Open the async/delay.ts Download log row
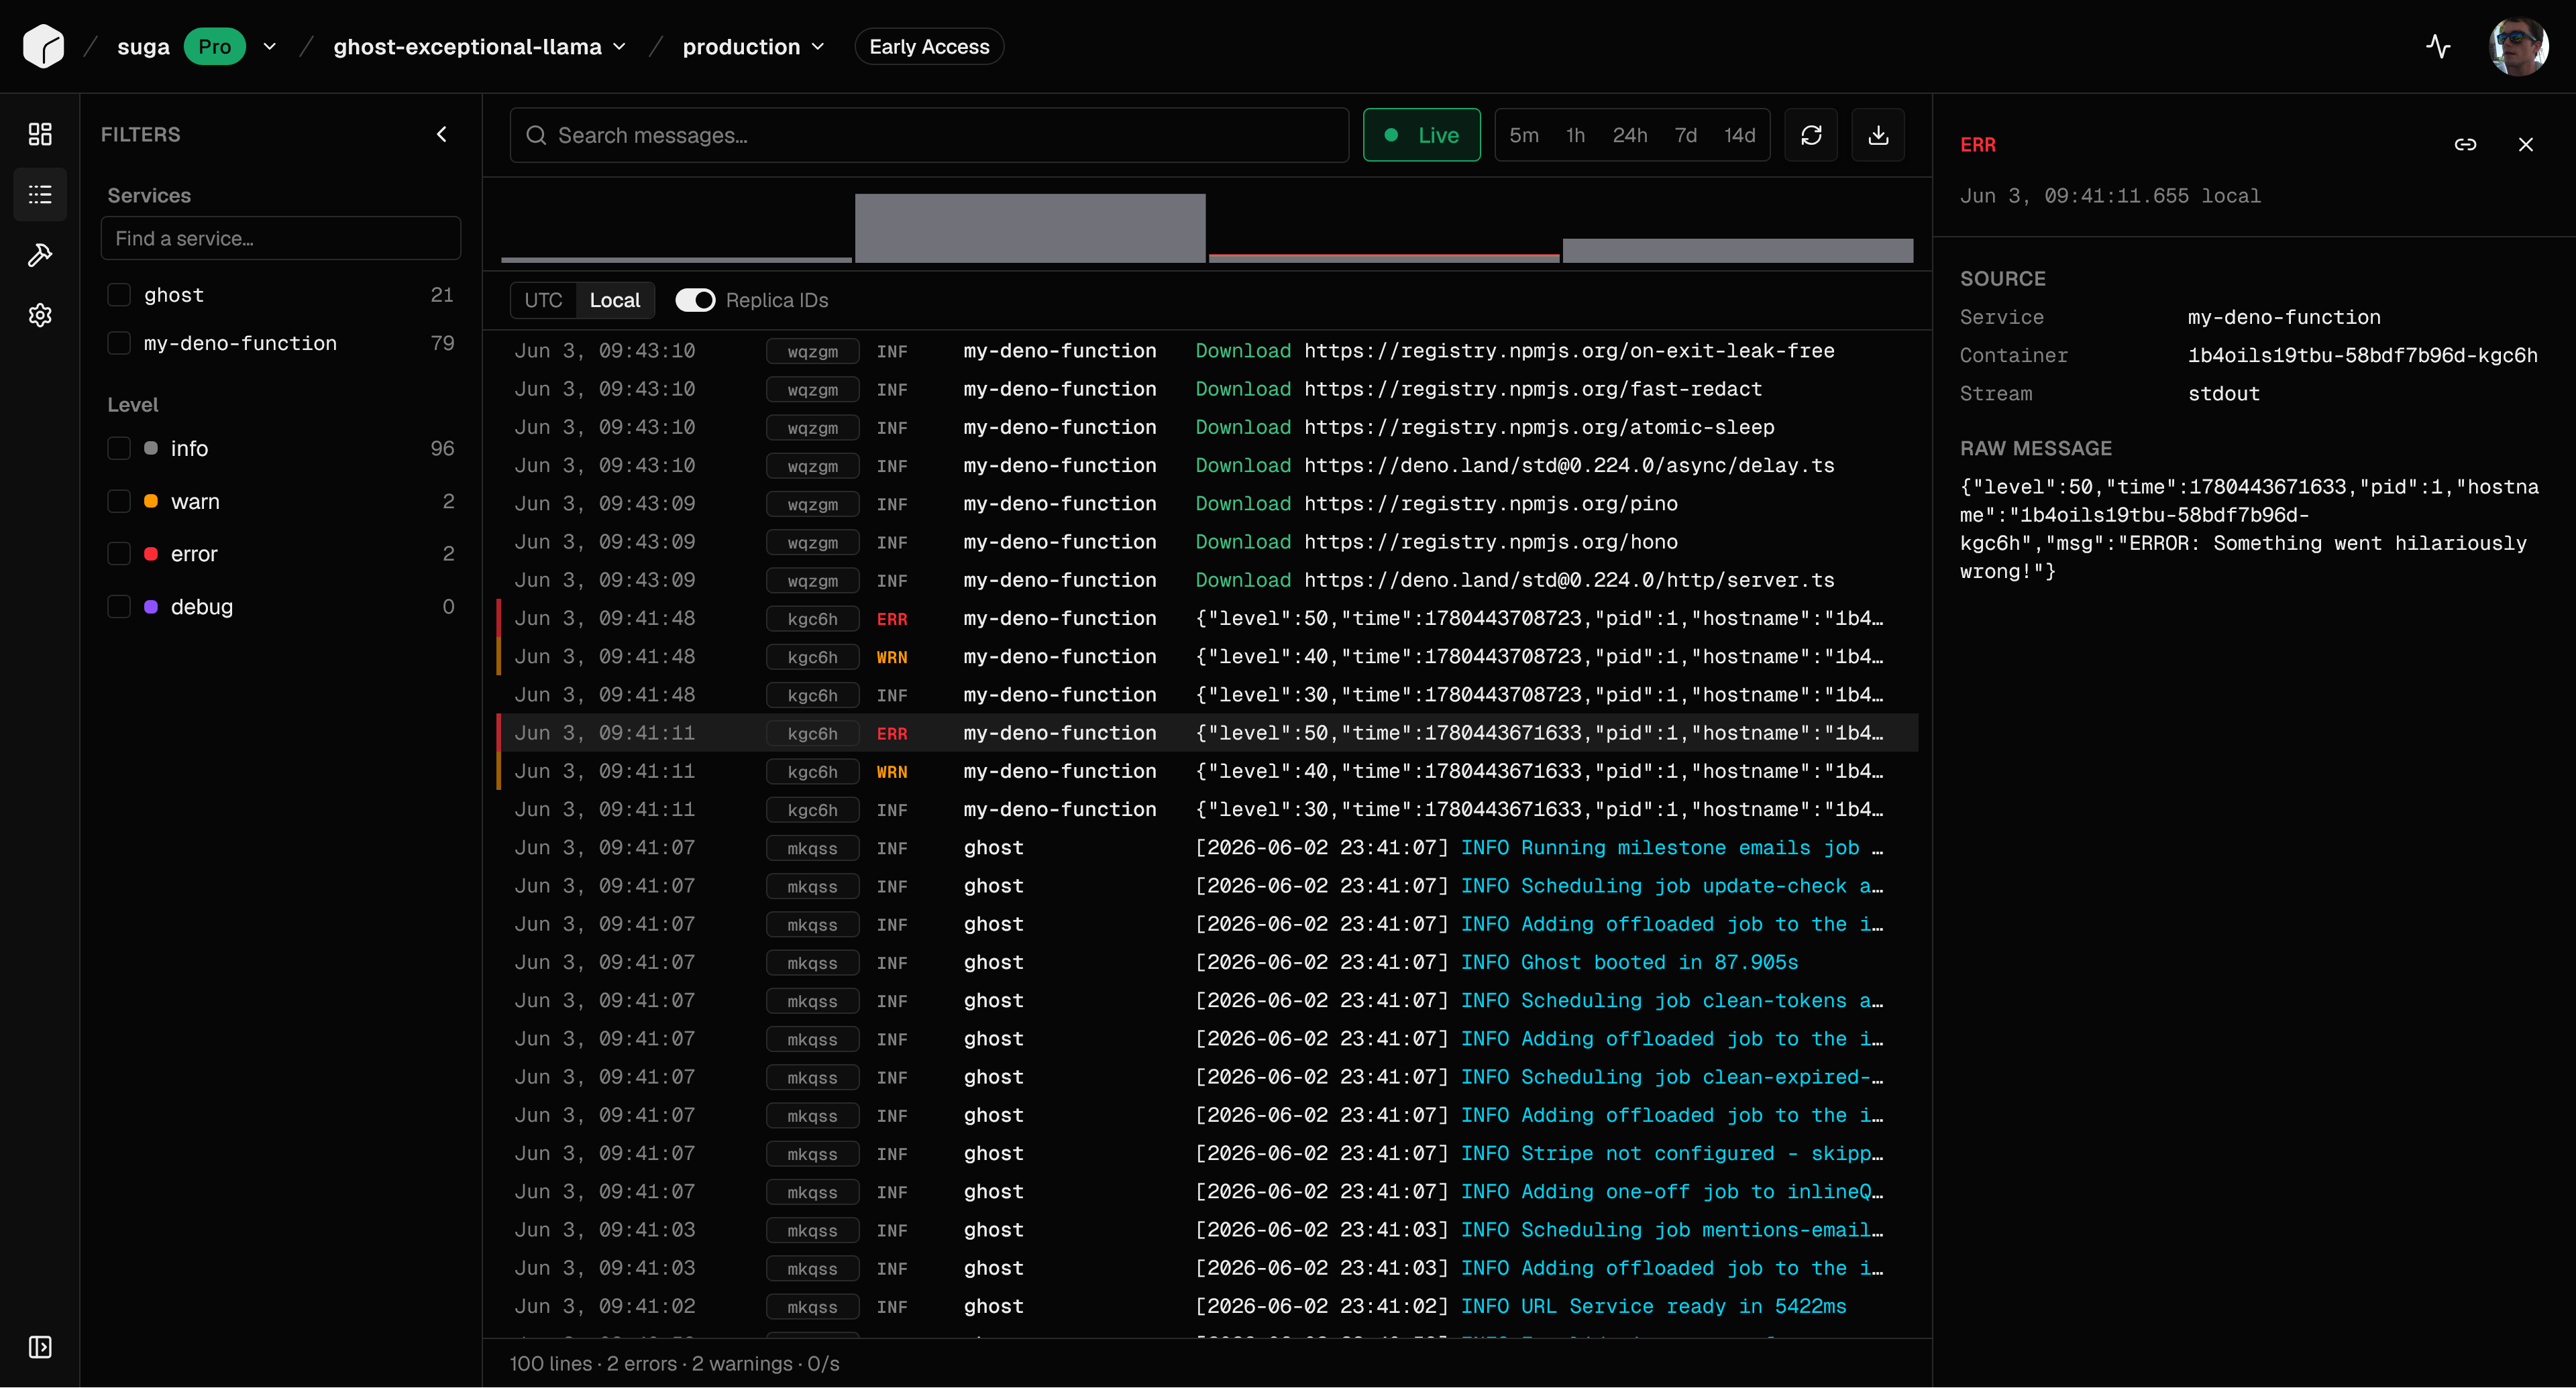This screenshot has width=2576, height=1388. 1207,465
